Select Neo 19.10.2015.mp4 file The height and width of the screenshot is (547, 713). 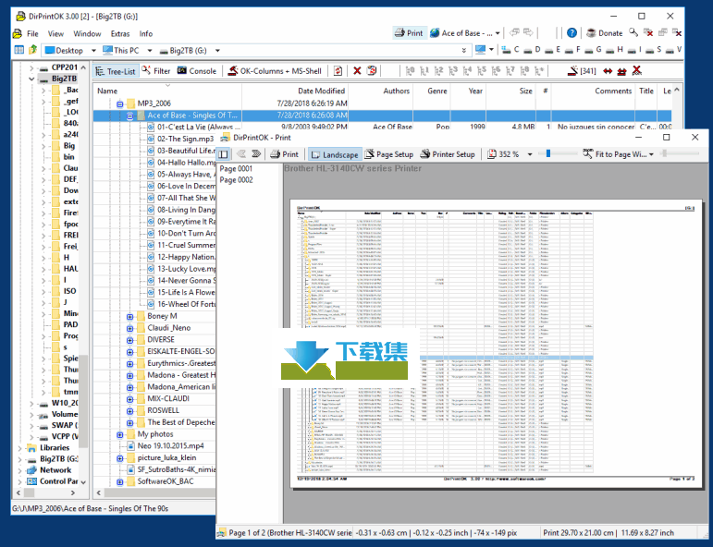pos(170,446)
